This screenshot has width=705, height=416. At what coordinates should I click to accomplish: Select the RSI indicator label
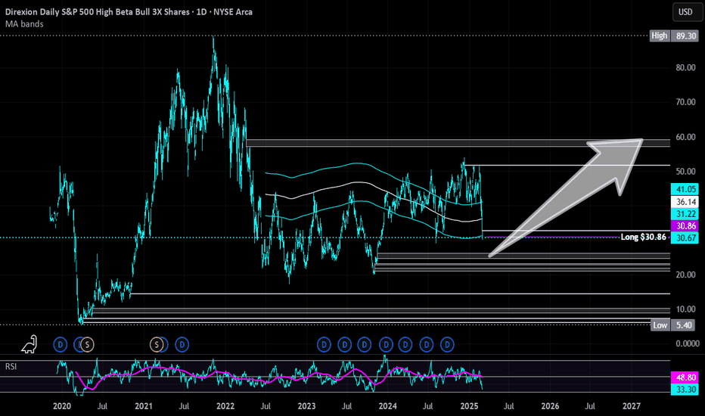click(11, 367)
